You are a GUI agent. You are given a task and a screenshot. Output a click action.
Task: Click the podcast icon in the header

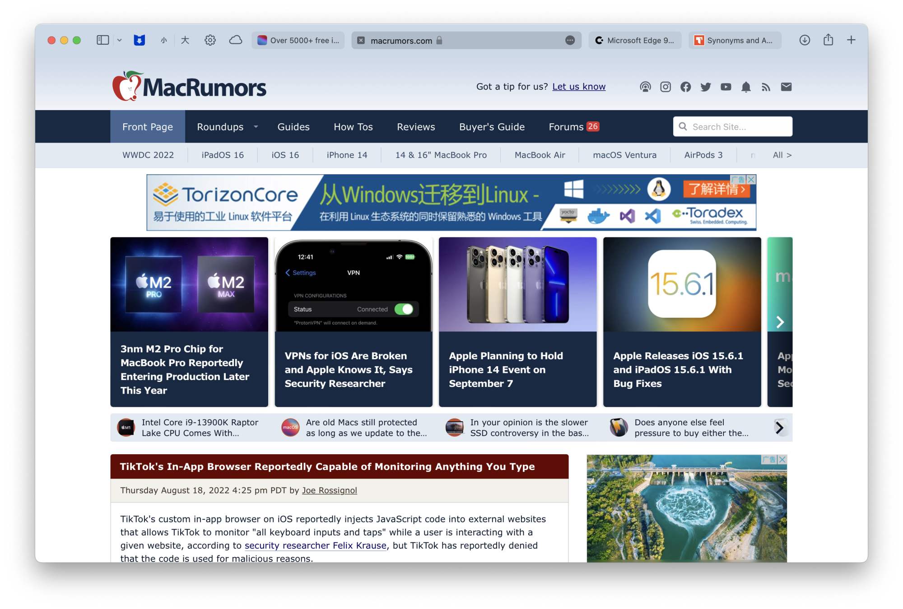coord(645,87)
